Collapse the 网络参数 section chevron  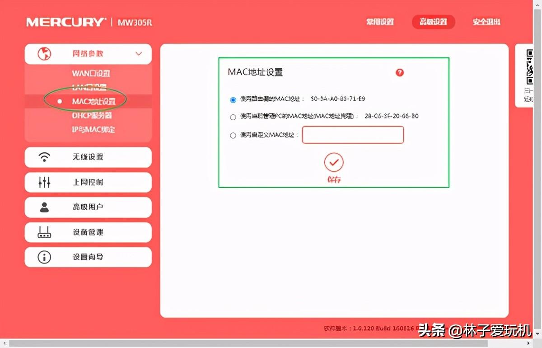pos(139,54)
